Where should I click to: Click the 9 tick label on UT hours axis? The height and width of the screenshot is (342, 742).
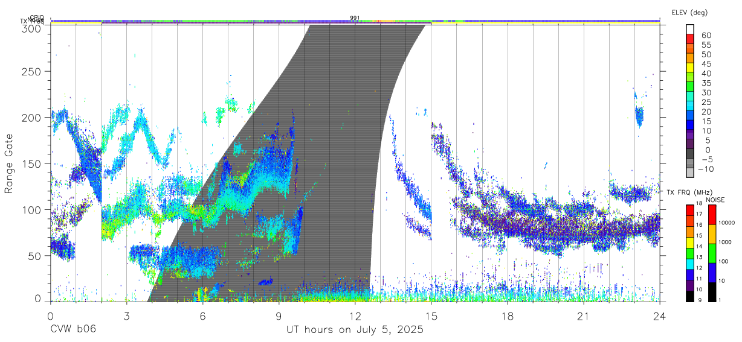(279, 315)
